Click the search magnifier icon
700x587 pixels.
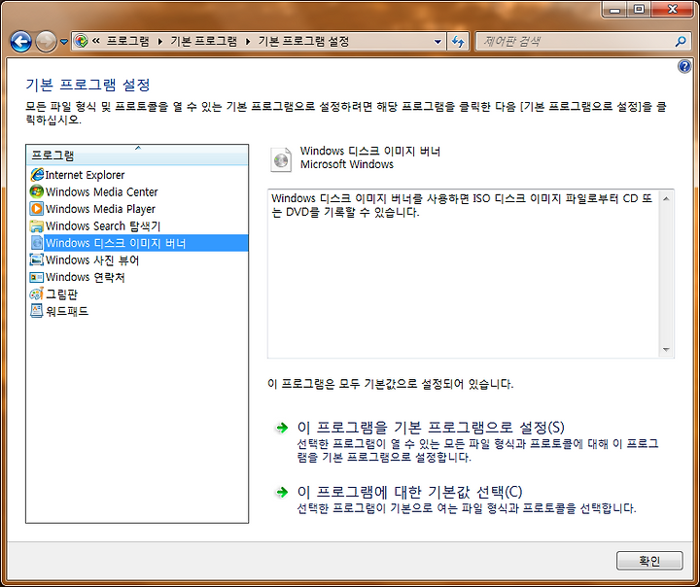(x=681, y=42)
